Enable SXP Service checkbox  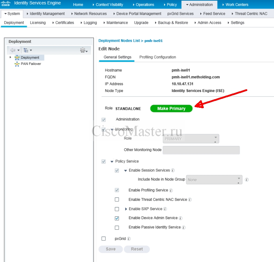[117, 209]
